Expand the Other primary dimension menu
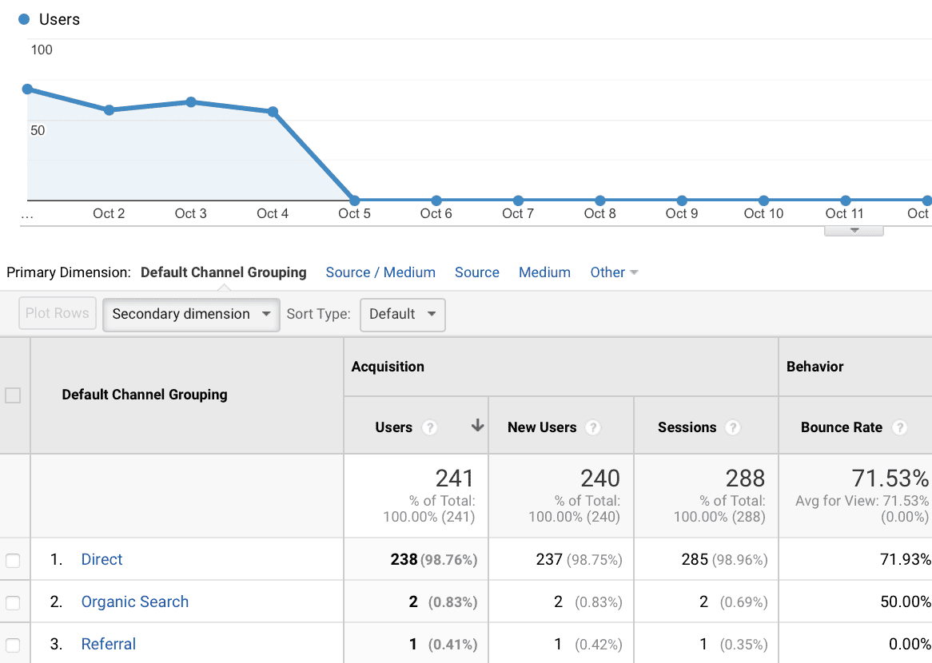 (614, 272)
